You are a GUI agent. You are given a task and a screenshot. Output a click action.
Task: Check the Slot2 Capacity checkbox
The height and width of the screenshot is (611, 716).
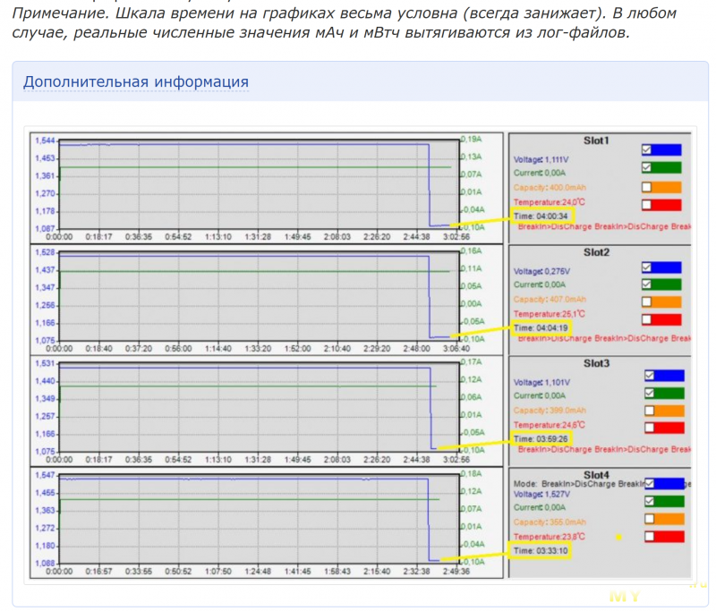click(x=647, y=301)
